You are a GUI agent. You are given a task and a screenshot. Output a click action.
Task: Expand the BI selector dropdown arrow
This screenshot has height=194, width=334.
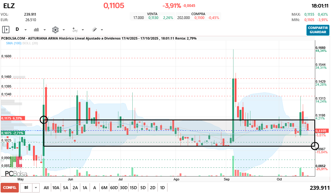(x=36, y=188)
